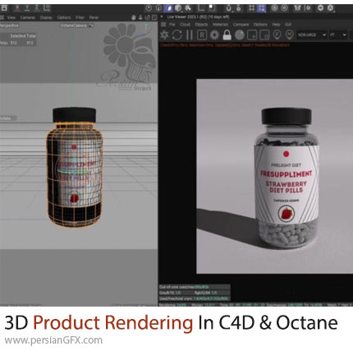
Task: Click the selected bottle mesh in the viewport
Action: coord(75,175)
